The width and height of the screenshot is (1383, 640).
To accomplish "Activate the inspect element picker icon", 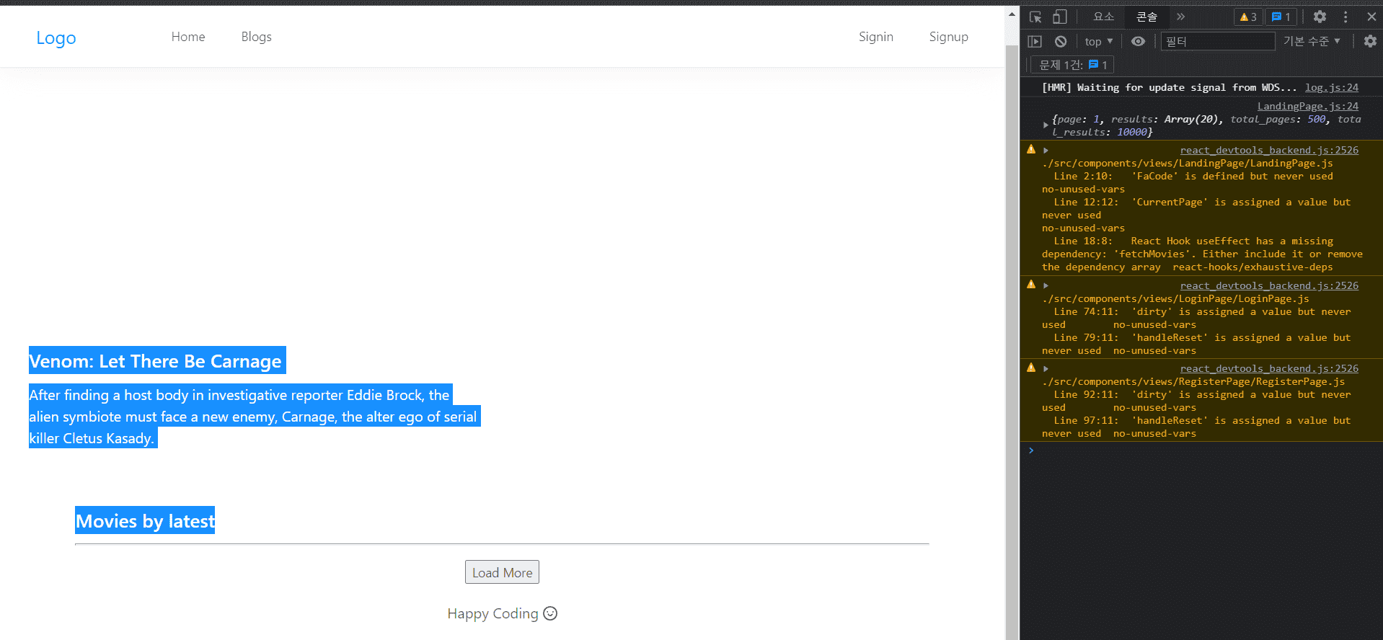I will [x=1035, y=17].
